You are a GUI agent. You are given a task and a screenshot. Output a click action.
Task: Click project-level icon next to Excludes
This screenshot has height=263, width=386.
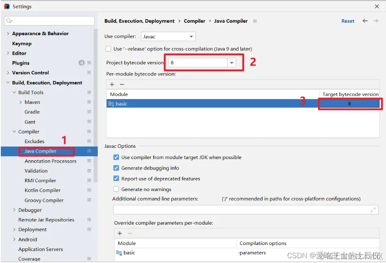[x=89, y=141]
